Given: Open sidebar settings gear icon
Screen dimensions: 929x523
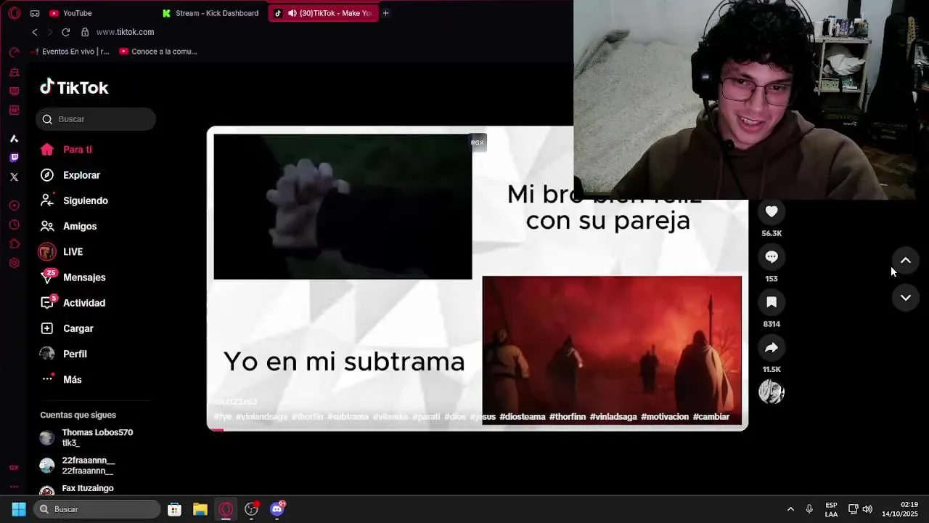Looking at the screenshot, I should [x=14, y=263].
